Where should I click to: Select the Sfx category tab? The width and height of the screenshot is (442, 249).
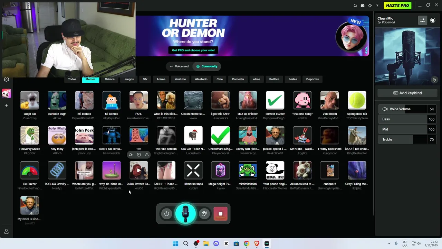click(x=145, y=79)
